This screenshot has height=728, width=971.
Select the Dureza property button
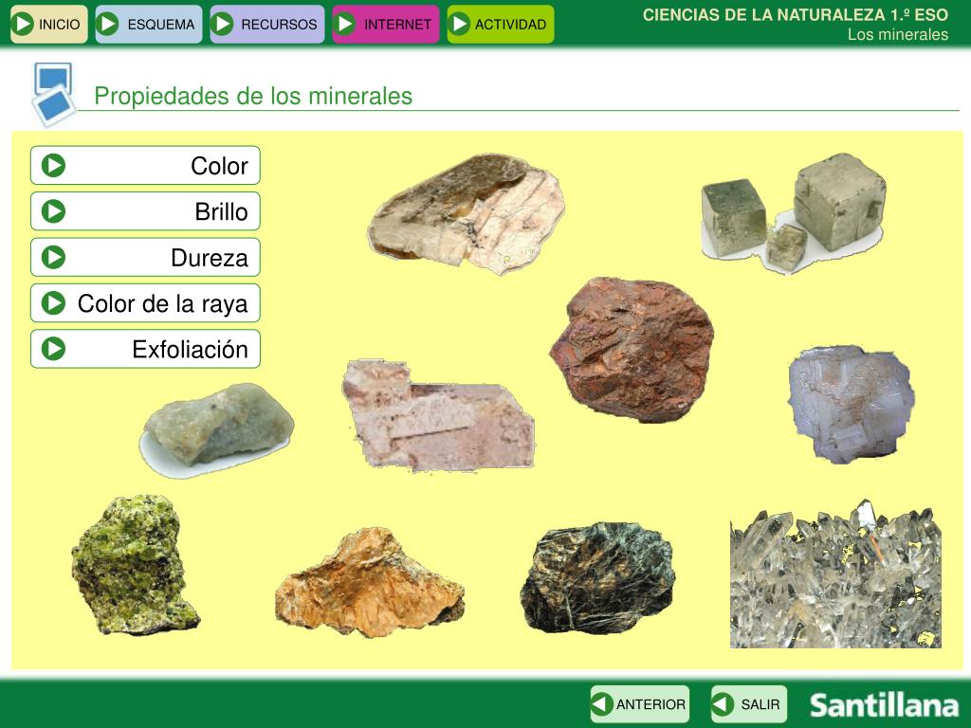click(x=145, y=257)
